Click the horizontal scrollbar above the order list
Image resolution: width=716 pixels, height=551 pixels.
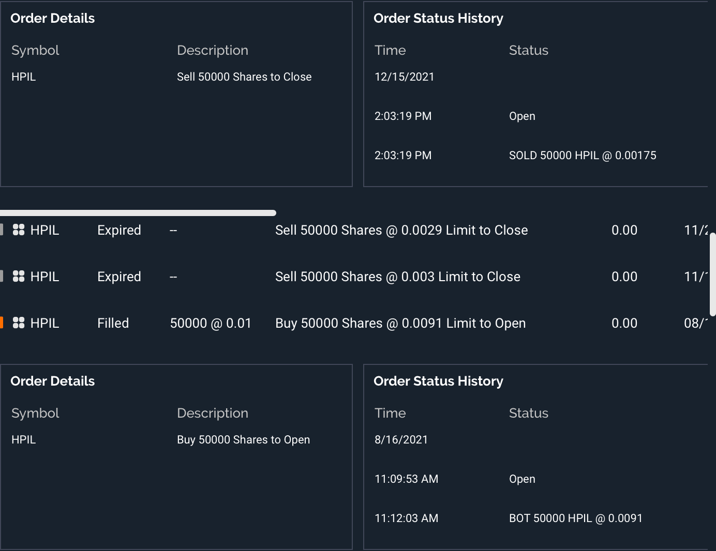click(138, 213)
